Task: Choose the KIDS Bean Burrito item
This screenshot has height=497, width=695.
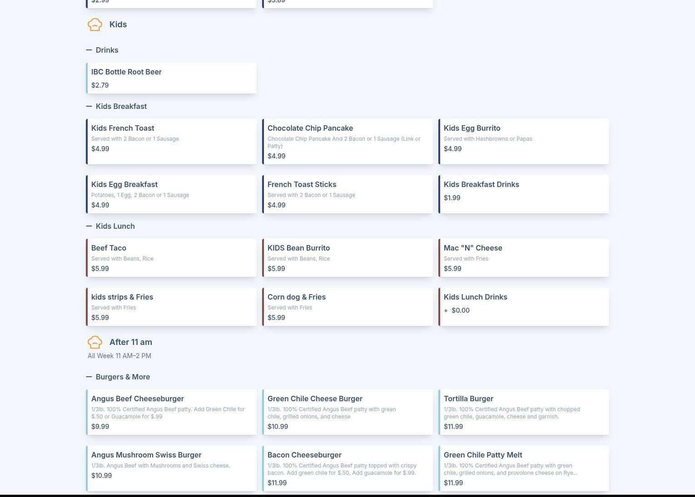Action: (x=347, y=258)
